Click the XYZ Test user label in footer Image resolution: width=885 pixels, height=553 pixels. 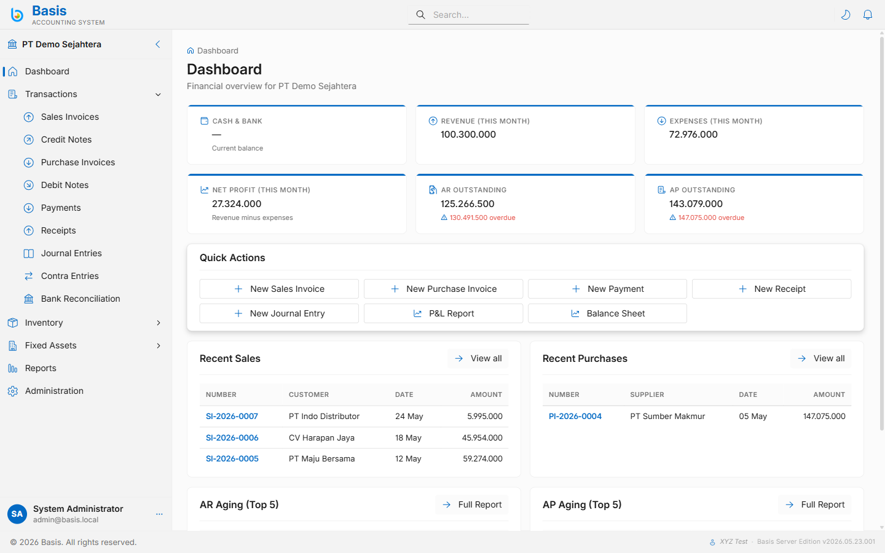click(733, 542)
